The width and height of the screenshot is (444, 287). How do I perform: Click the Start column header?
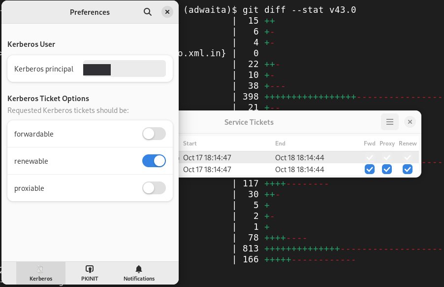[x=190, y=143]
